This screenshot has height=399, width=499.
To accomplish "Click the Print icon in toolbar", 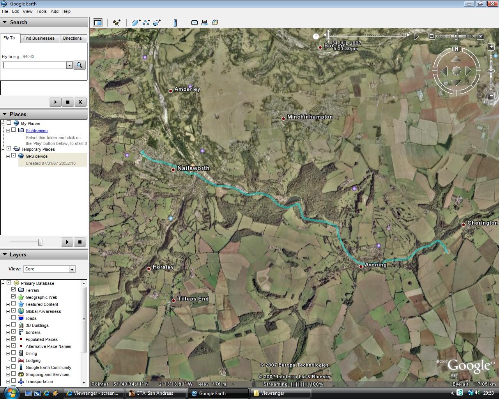I will click(204, 23).
